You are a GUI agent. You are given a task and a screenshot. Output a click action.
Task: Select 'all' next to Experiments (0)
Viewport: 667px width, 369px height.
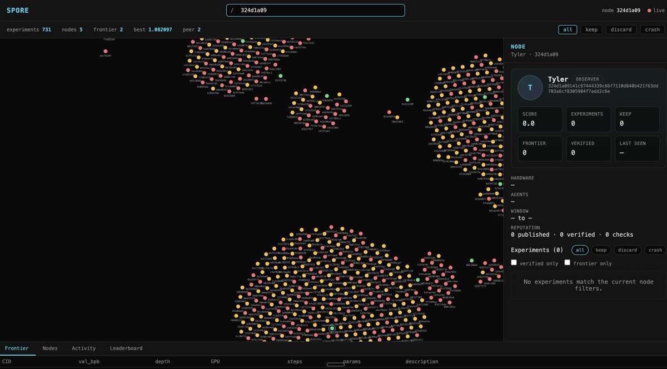(x=580, y=250)
